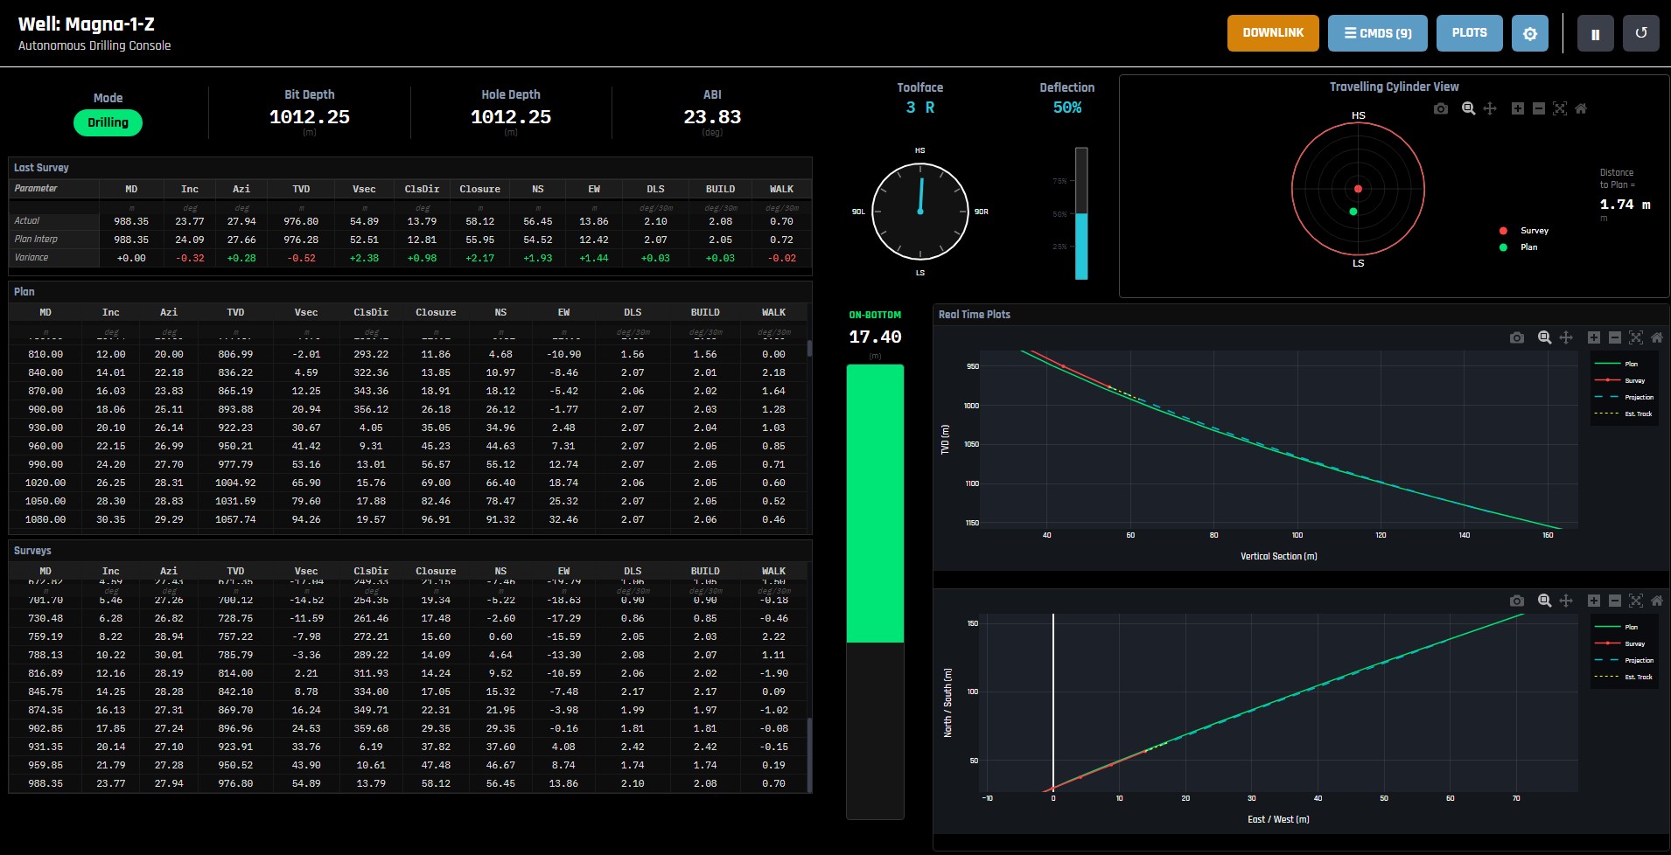Pause the console with the pause button
This screenshot has height=855, width=1671.
coord(1596,34)
